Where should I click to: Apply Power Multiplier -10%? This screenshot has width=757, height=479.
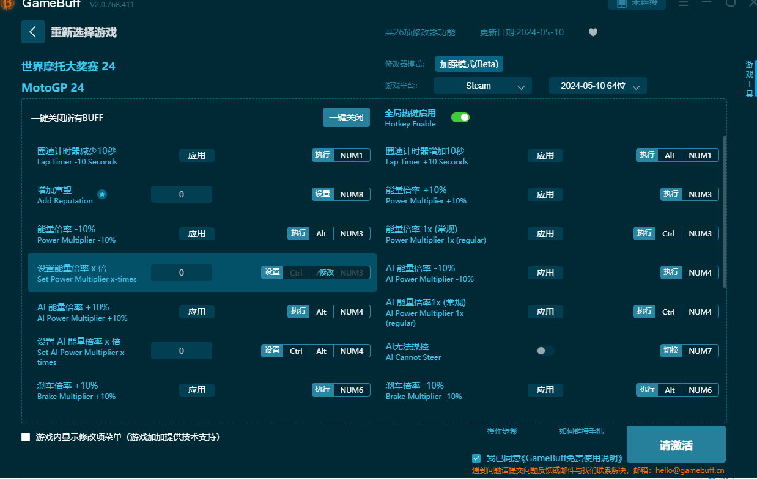click(197, 233)
